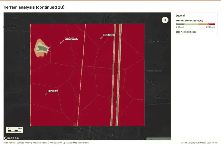
Task: Click the scale bar on the map
Action: pos(15,130)
